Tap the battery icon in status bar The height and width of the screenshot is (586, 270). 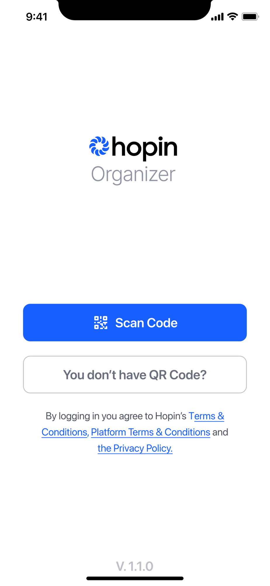250,17
